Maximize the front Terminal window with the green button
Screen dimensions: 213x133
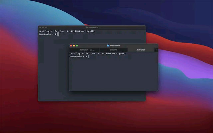click(x=77, y=46)
